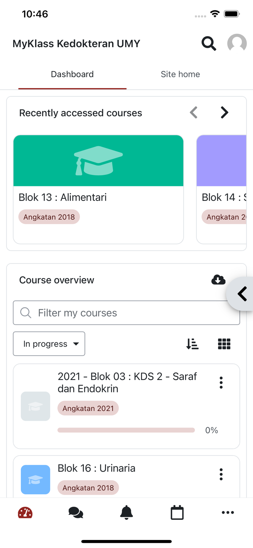Open Messages from the bottom bar
The height and width of the screenshot is (548, 253).
tap(76, 513)
